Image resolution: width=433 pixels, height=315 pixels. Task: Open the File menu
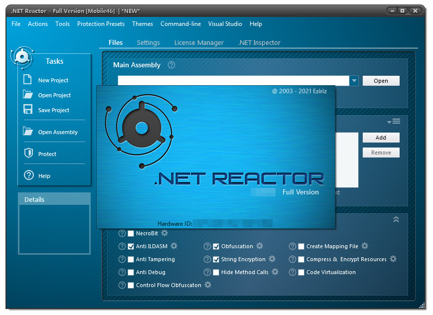tap(16, 24)
